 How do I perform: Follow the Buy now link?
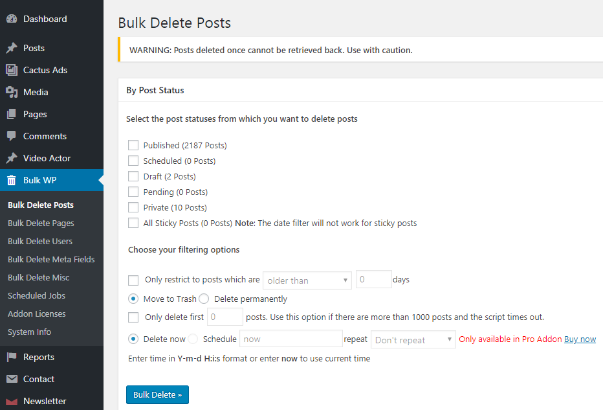tap(580, 339)
